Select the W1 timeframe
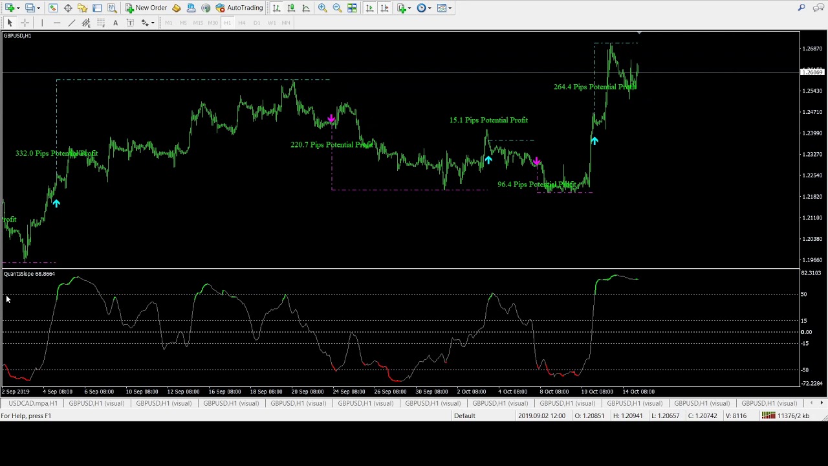828x466 pixels. tap(272, 23)
